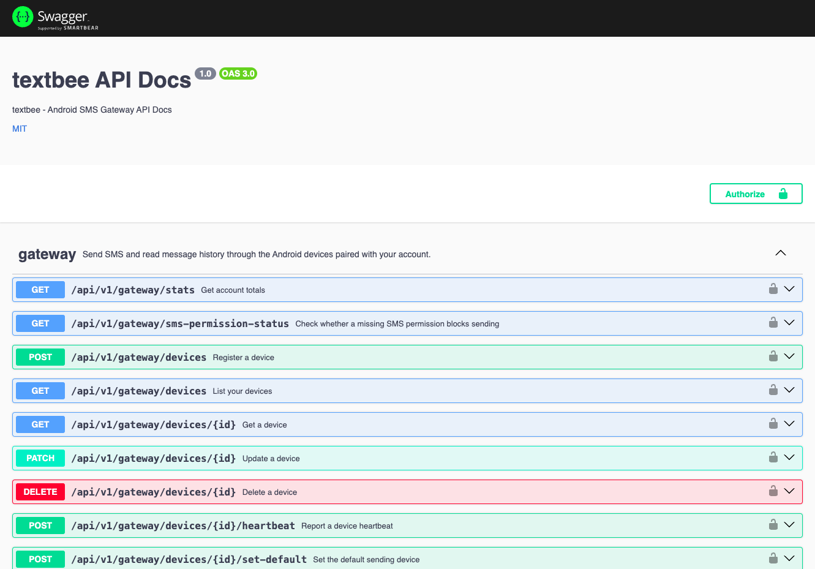Image resolution: width=815 pixels, height=569 pixels.
Task: Click the lock icon on List your devices
Action: pos(773,390)
